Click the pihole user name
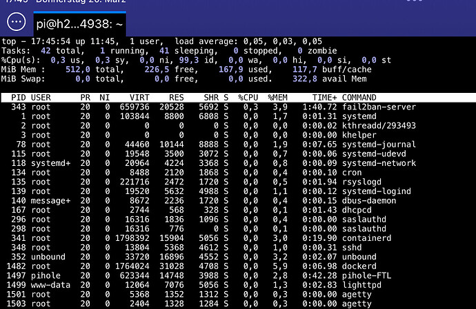This screenshot has height=309, width=476. point(46,276)
